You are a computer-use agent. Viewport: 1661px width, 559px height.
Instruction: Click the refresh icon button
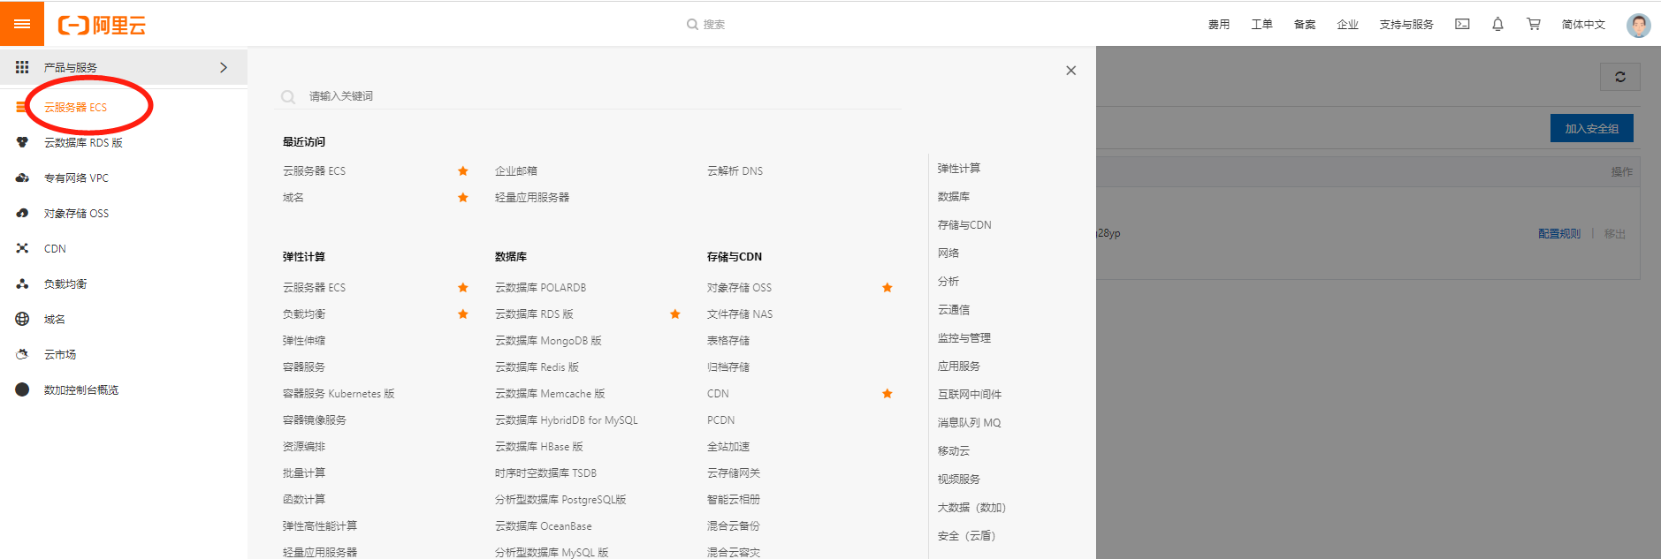pyautogui.click(x=1620, y=77)
